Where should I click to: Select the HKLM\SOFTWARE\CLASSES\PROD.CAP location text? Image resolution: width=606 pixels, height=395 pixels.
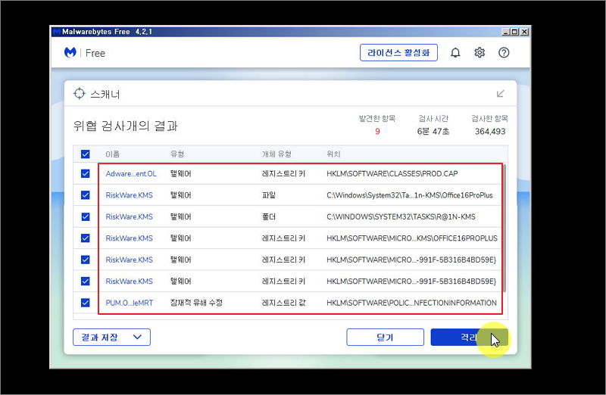392,174
